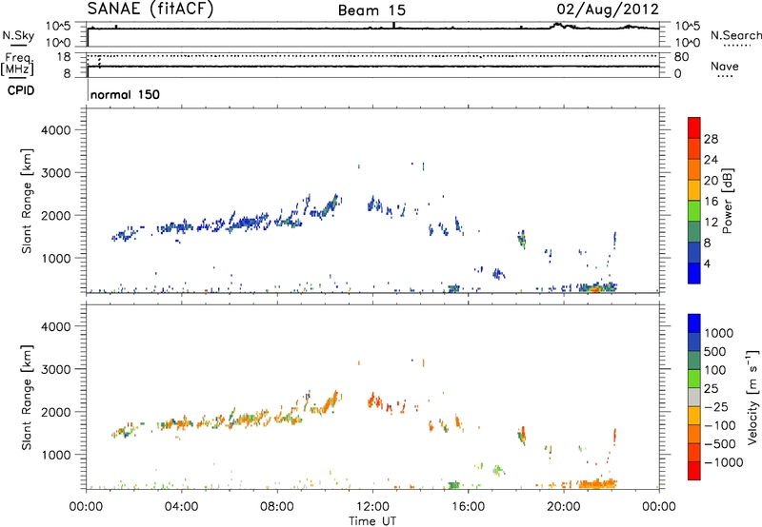Select the 'Freq. [MHz]' axis label
Viewport: 762px width, 527px height.
coord(18,64)
